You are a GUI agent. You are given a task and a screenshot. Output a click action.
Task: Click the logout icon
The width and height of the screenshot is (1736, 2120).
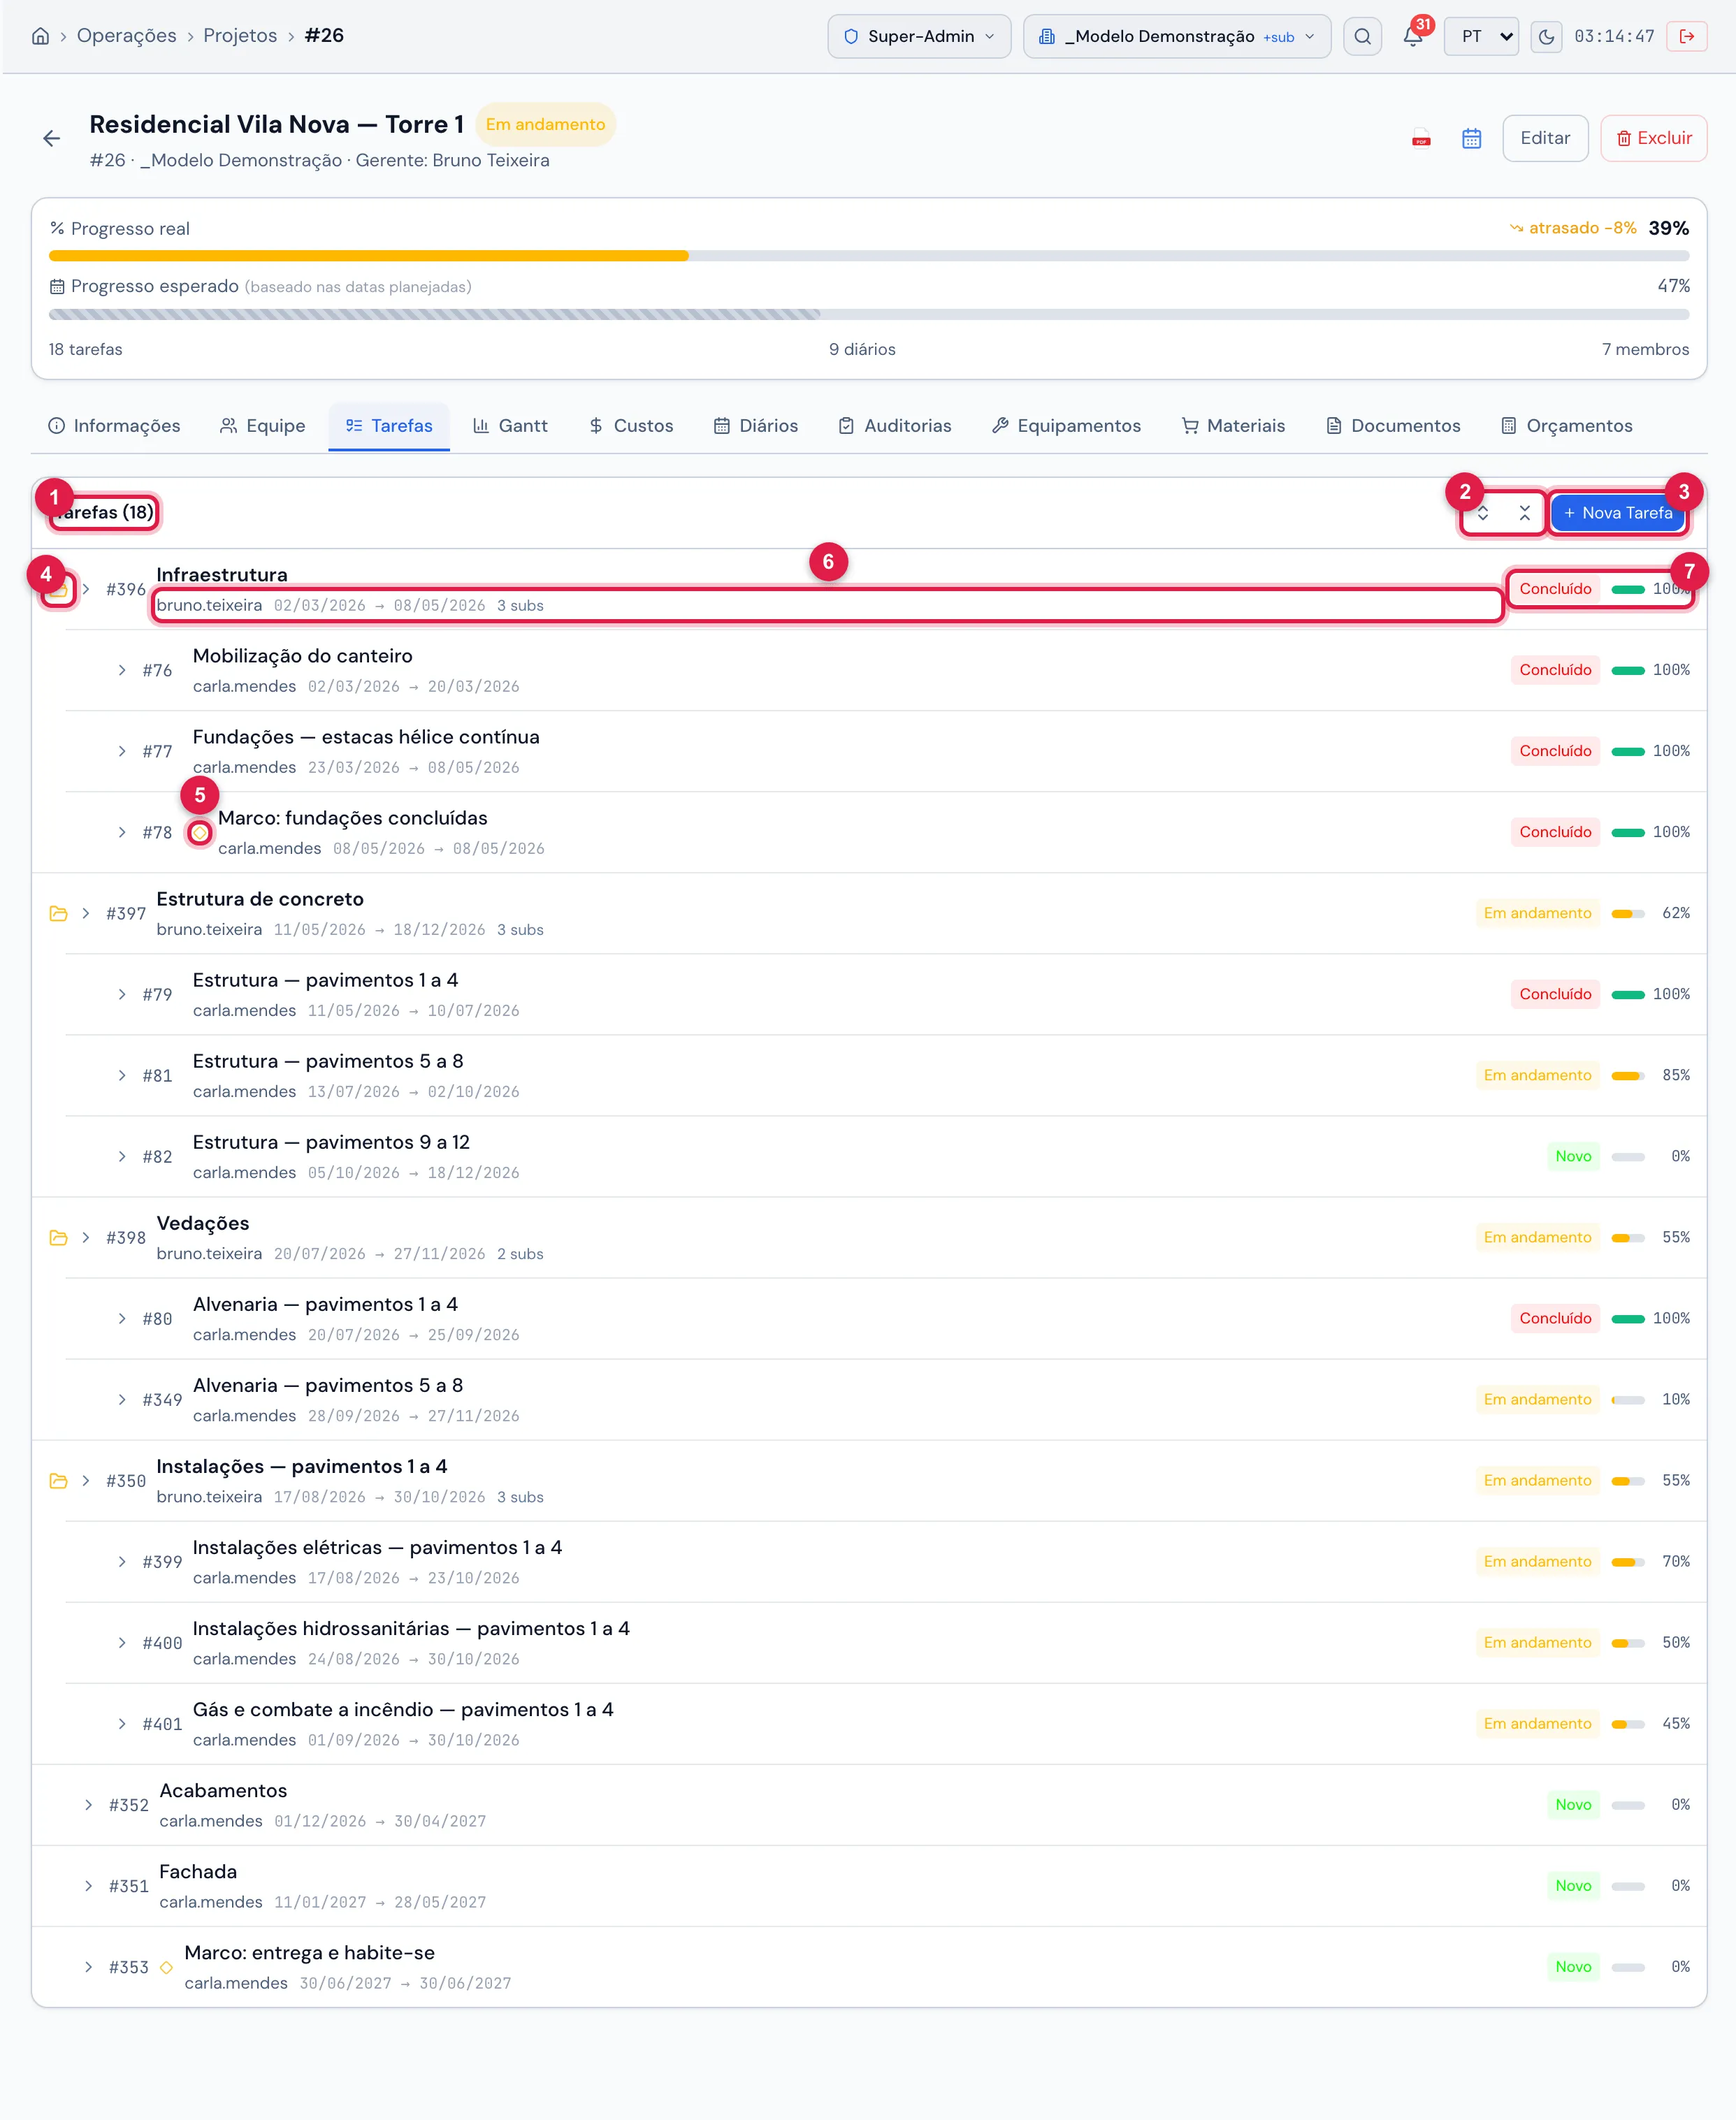pos(1687,36)
